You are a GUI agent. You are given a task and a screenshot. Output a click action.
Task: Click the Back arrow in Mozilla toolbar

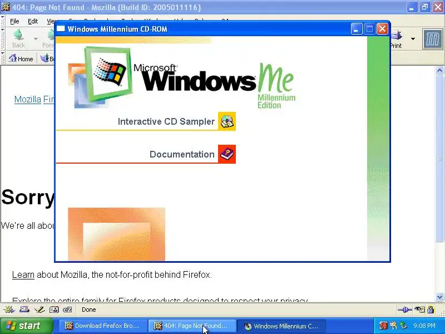[18, 38]
